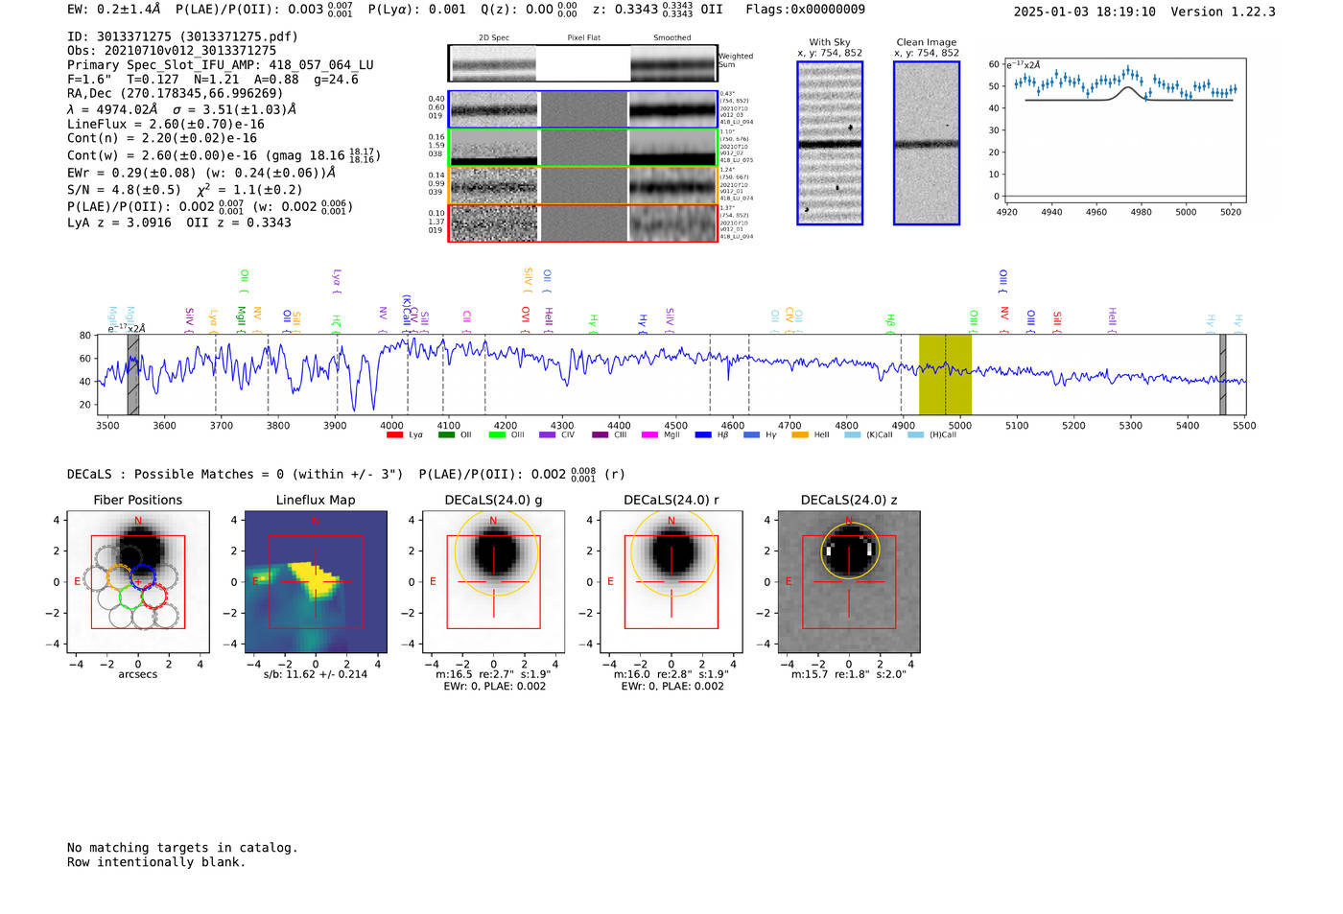Open the DECaLS(24.0) z image

(x=849, y=582)
